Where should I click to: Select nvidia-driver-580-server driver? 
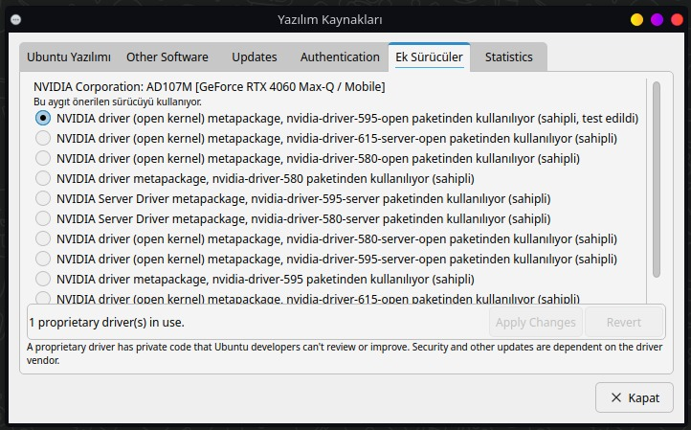(43, 218)
